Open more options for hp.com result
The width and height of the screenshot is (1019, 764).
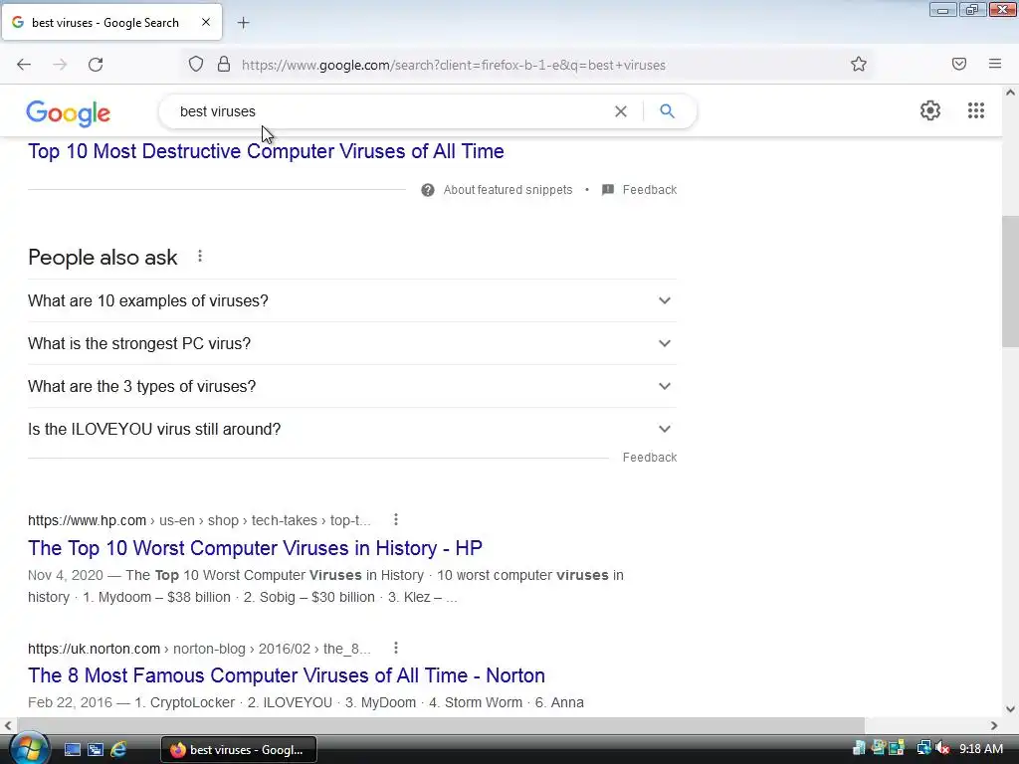pyautogui.click(x=396, y=519)
